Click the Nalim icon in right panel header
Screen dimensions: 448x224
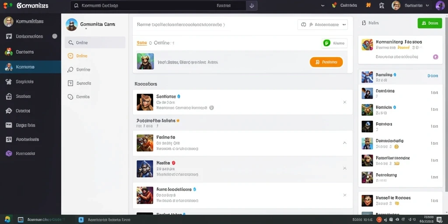pyautogui.click(x=364, y=23)
